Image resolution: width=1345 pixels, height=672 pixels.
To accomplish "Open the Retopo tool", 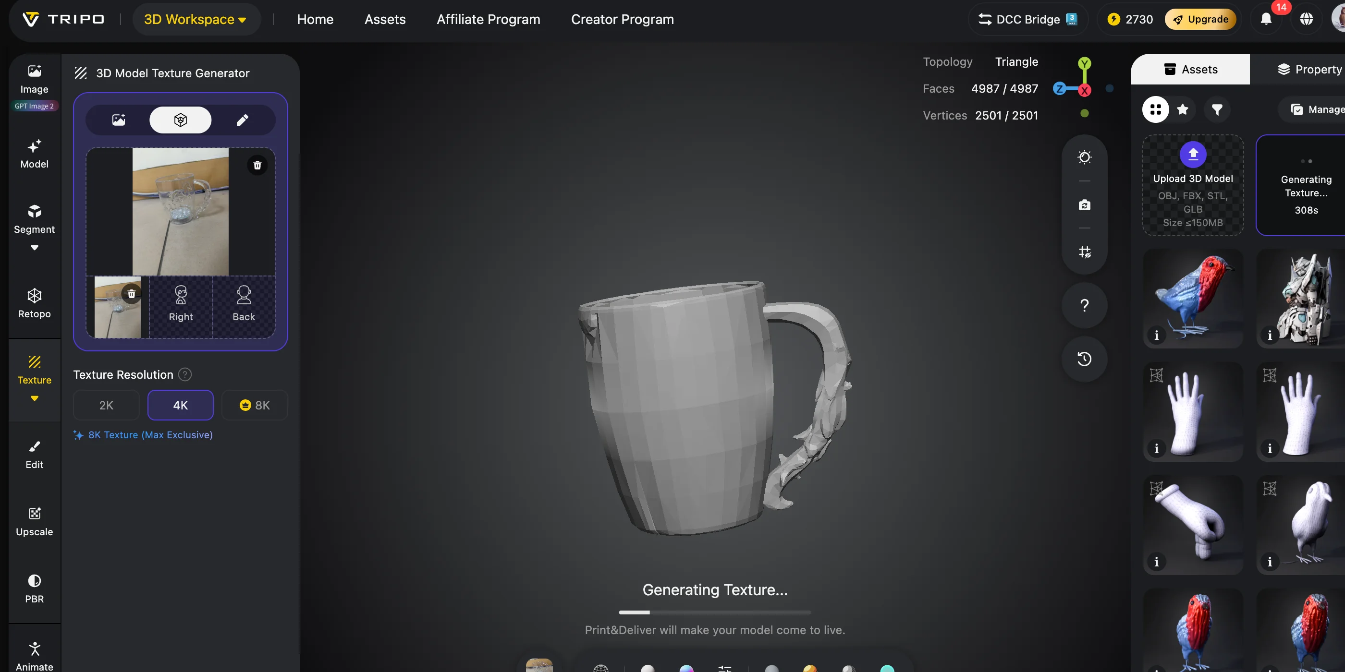I will (x=35, y=303).
